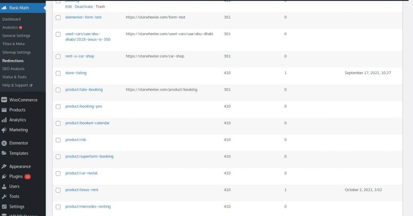Screen dimensions: 413x216
Task: Open Status & Tools submenu item
Action: tap(15, 77)
